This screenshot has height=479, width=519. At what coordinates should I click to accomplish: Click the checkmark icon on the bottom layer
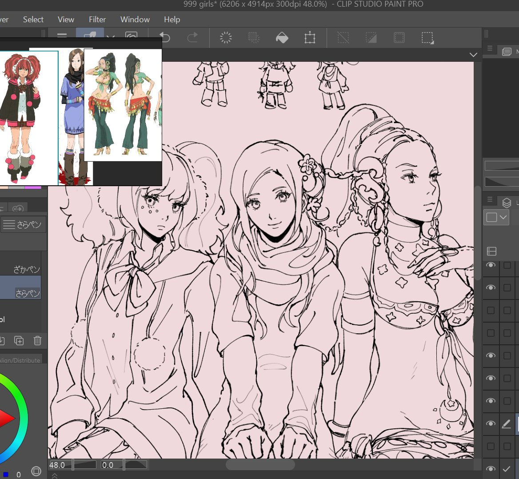(507, 469)
